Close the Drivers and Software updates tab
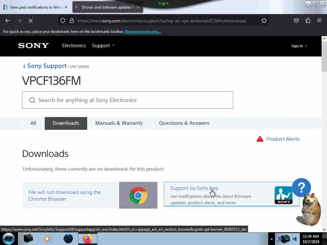 coord(138,7)
